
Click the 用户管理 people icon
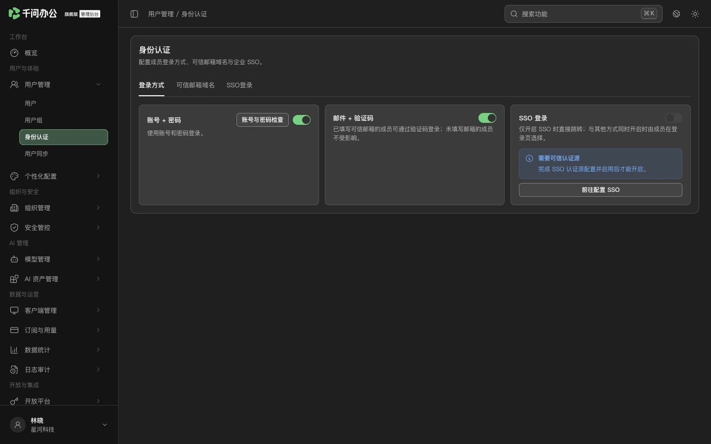[14, 84]
